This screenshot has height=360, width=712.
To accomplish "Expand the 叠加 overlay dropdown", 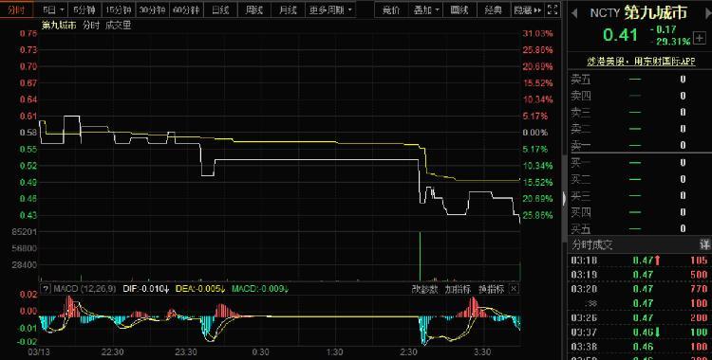I will point(426,10).
